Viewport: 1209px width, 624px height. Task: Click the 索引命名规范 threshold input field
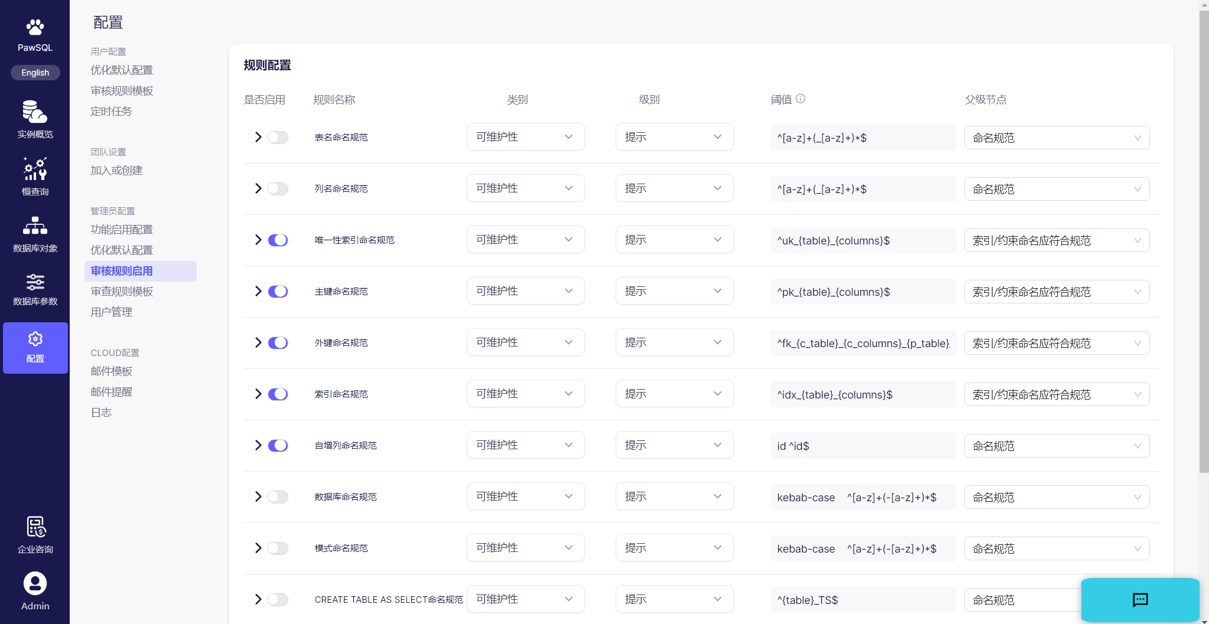pyautogui.click(x=862, y=394)
